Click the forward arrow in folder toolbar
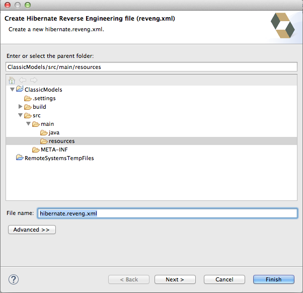This screenshot has width=303, height=293. coord(34,80)
